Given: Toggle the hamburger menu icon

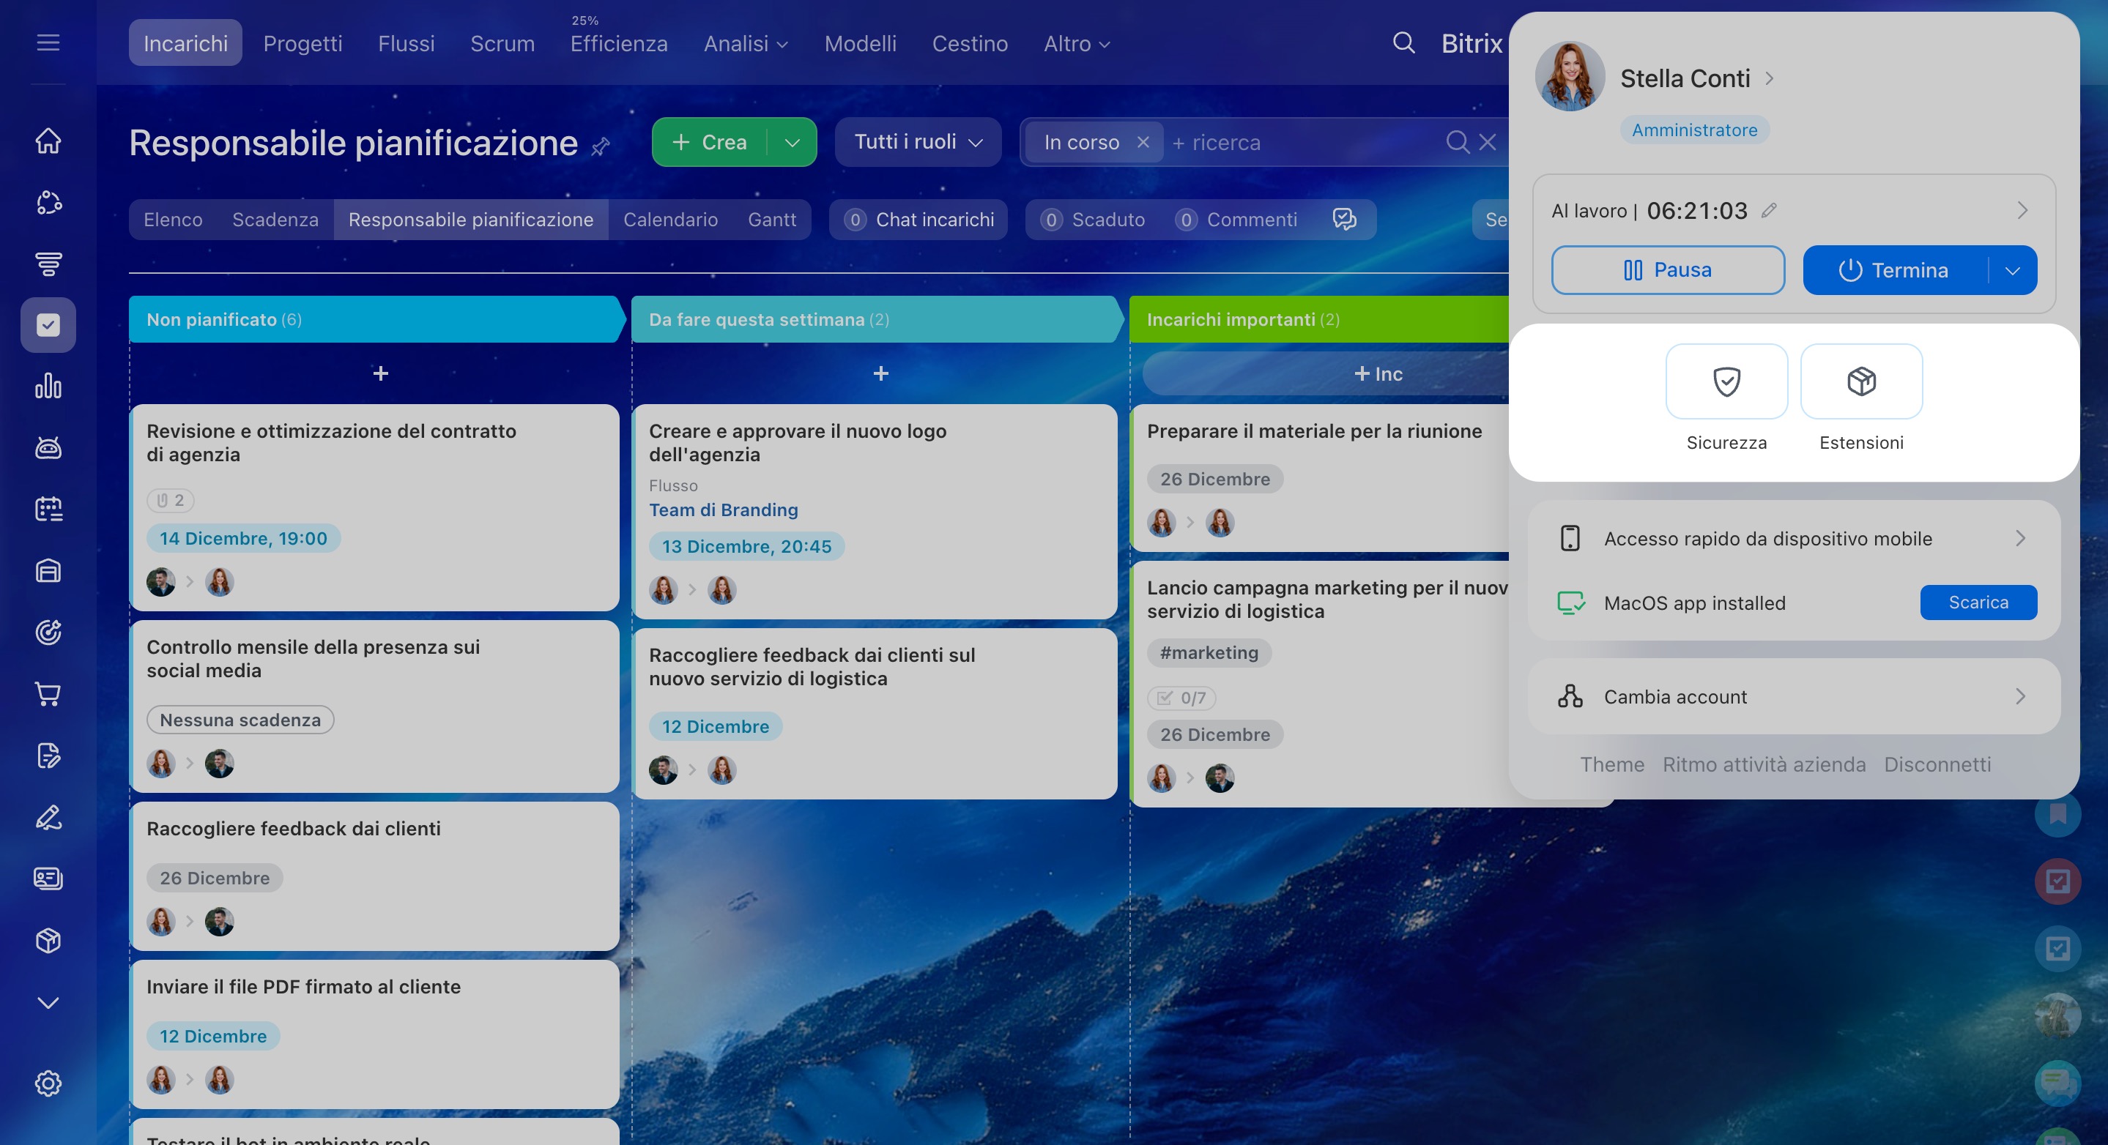Looking at the screenshot, I should (x=48, y=42).
